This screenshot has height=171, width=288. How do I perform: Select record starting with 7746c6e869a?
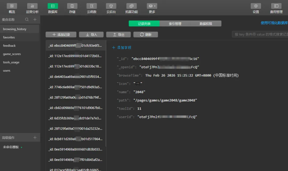click(x=75, y=87)
